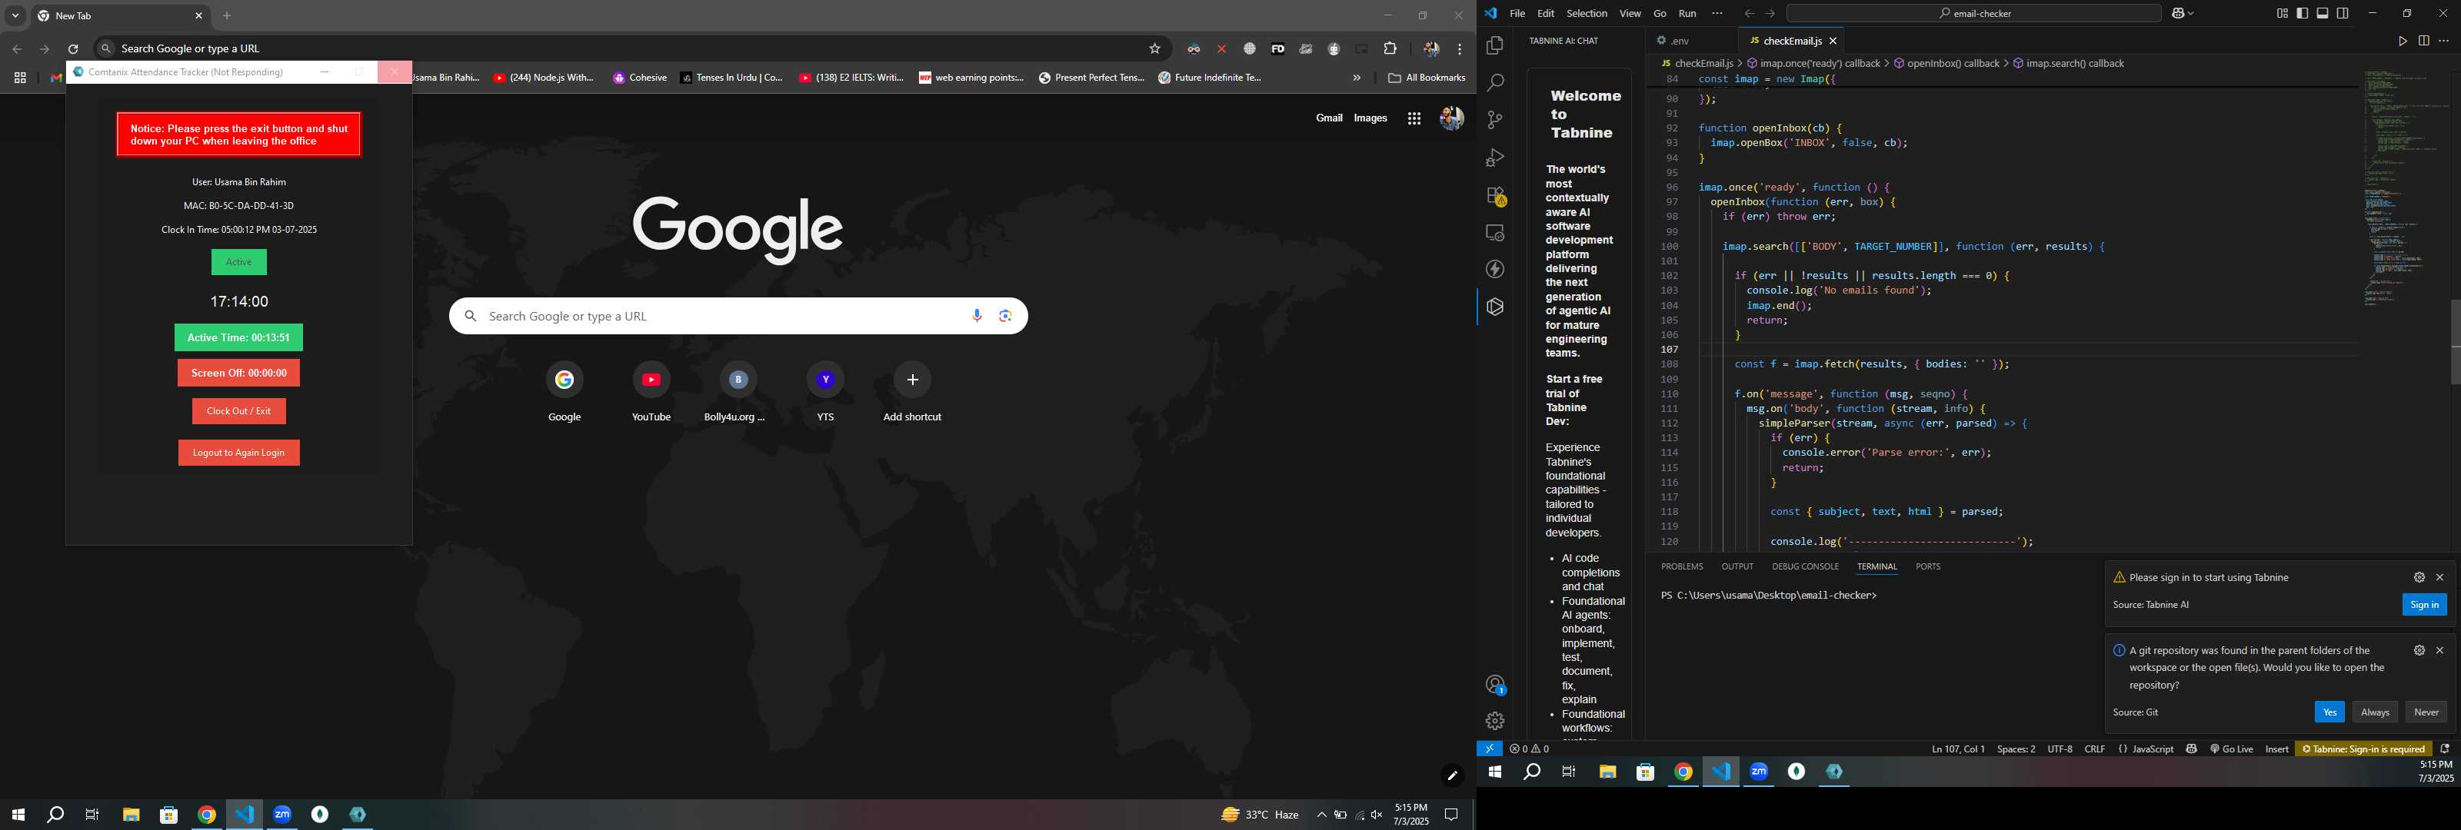Open the Explorer view in VS Code
The image size is (2461, 830).
point(1495,45)
